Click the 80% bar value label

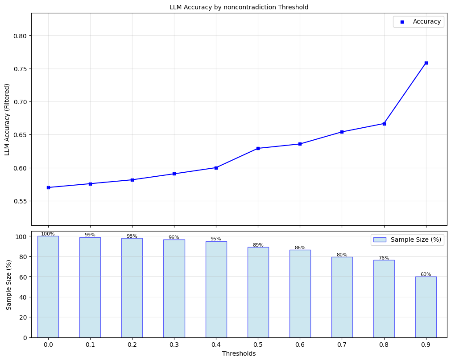tap(342, 255)
